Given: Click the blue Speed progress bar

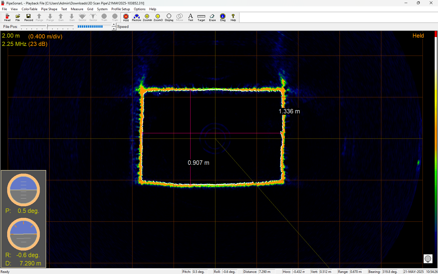Looking at the screenshot, I should pyautogui.click(x=94, y=27).
